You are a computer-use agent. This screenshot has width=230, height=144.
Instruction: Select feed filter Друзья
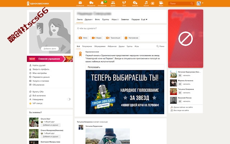coord(121,46)
